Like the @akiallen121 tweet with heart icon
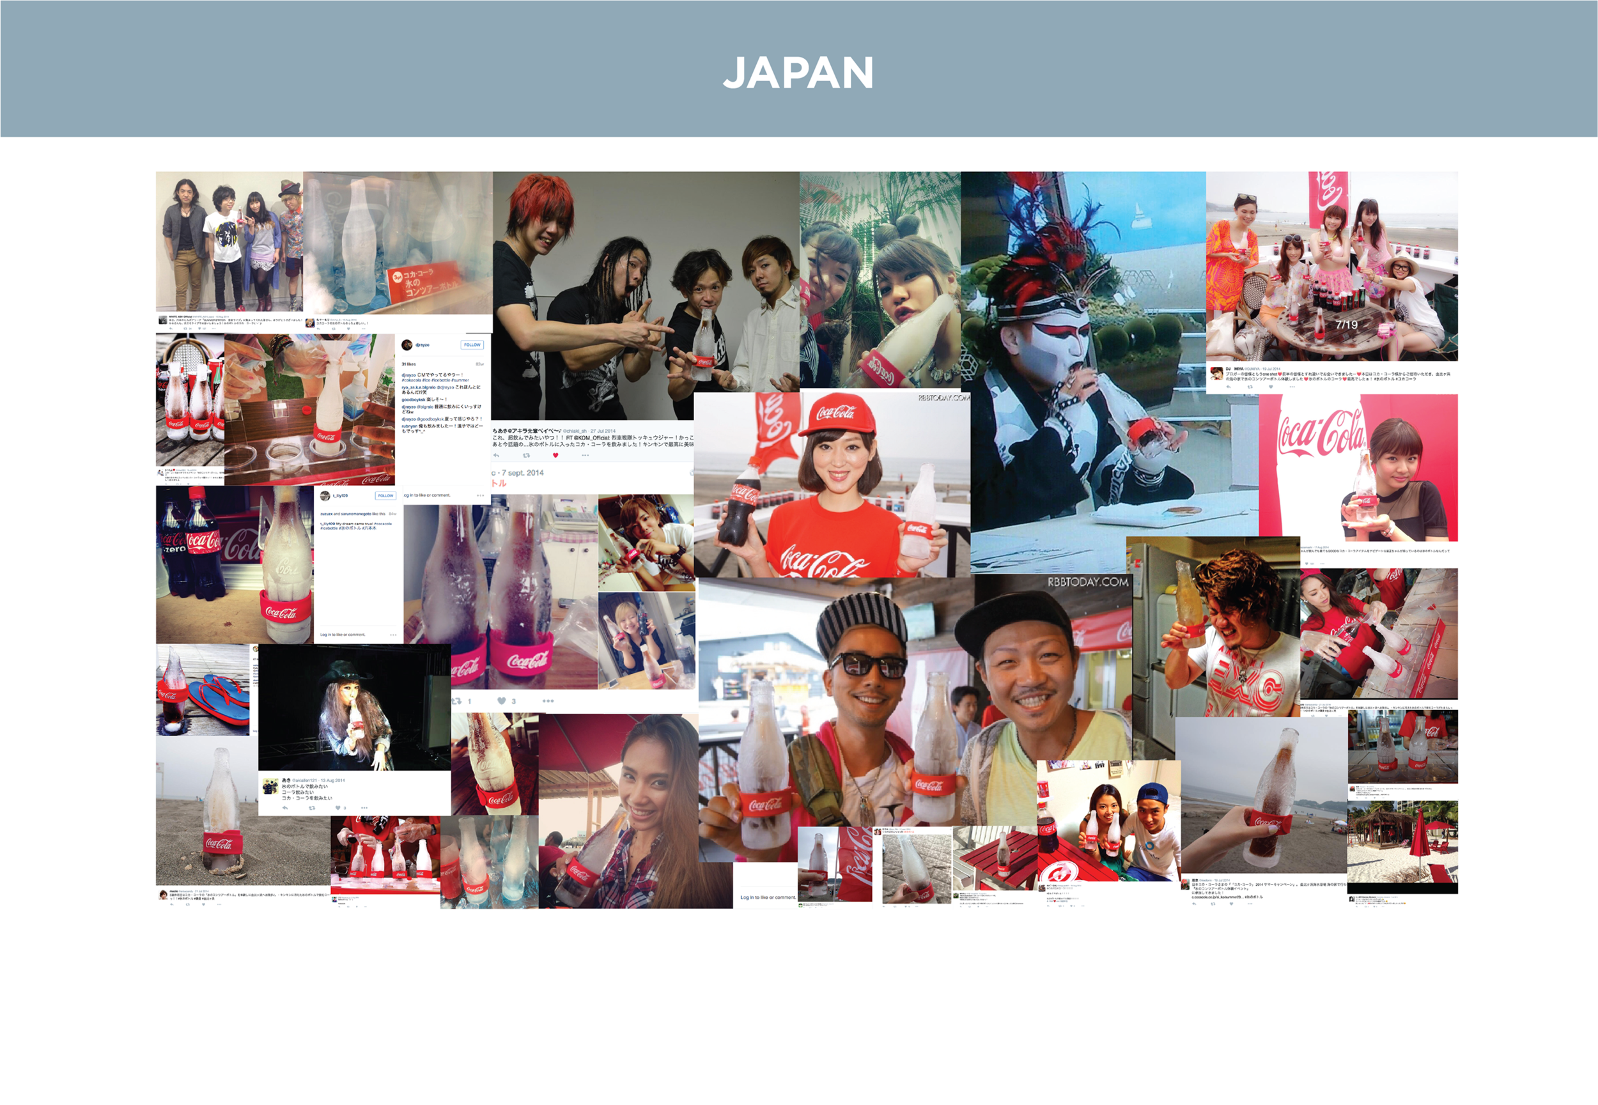 coord(338,807)
